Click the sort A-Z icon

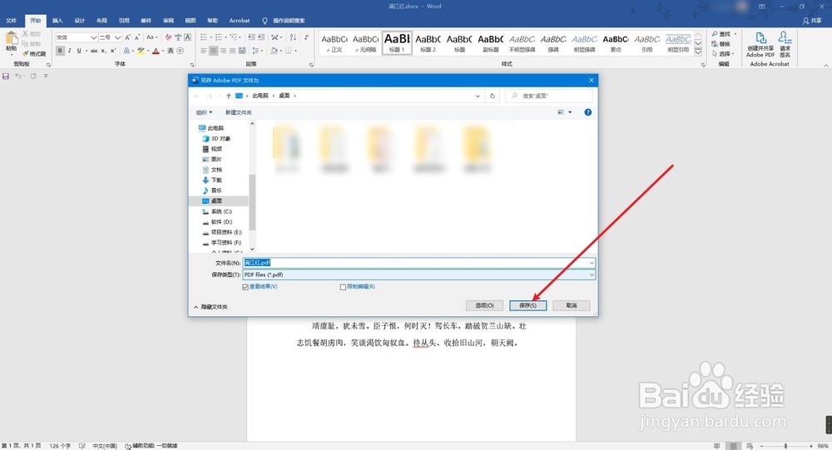pos(293,37)
